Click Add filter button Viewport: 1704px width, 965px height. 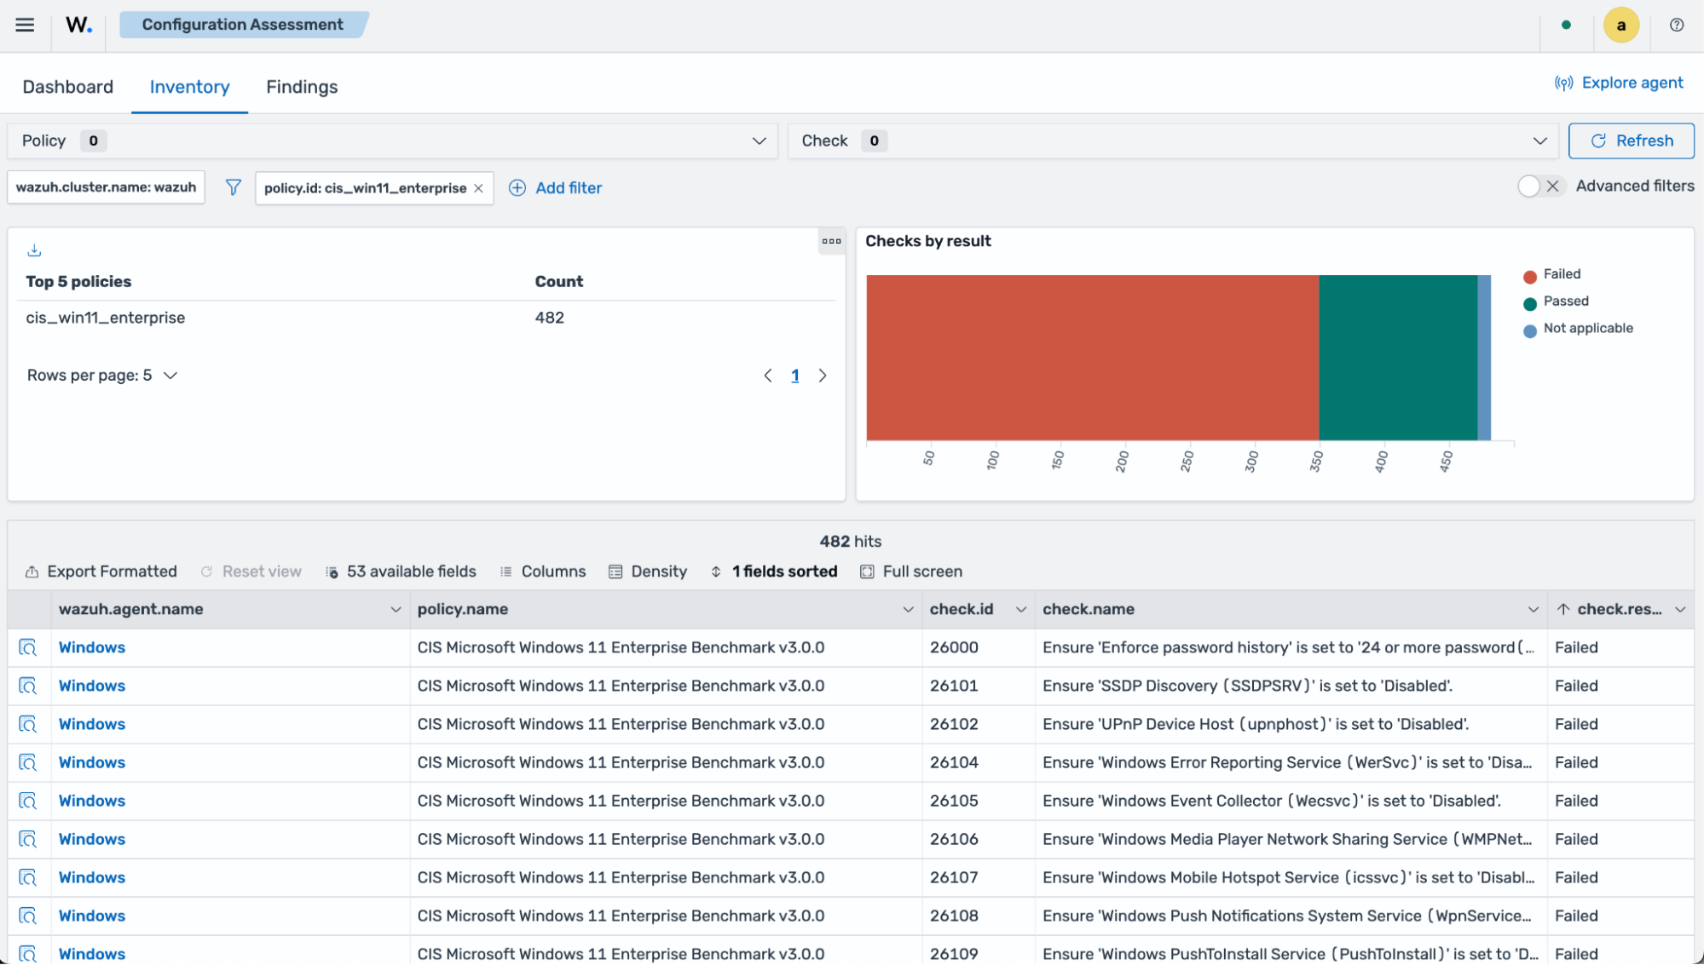click(555, 188)
